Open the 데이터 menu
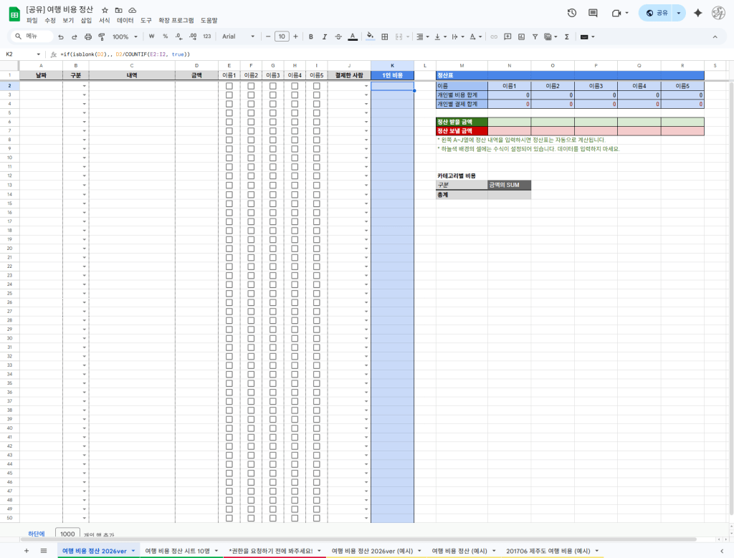 pos(125,21)
